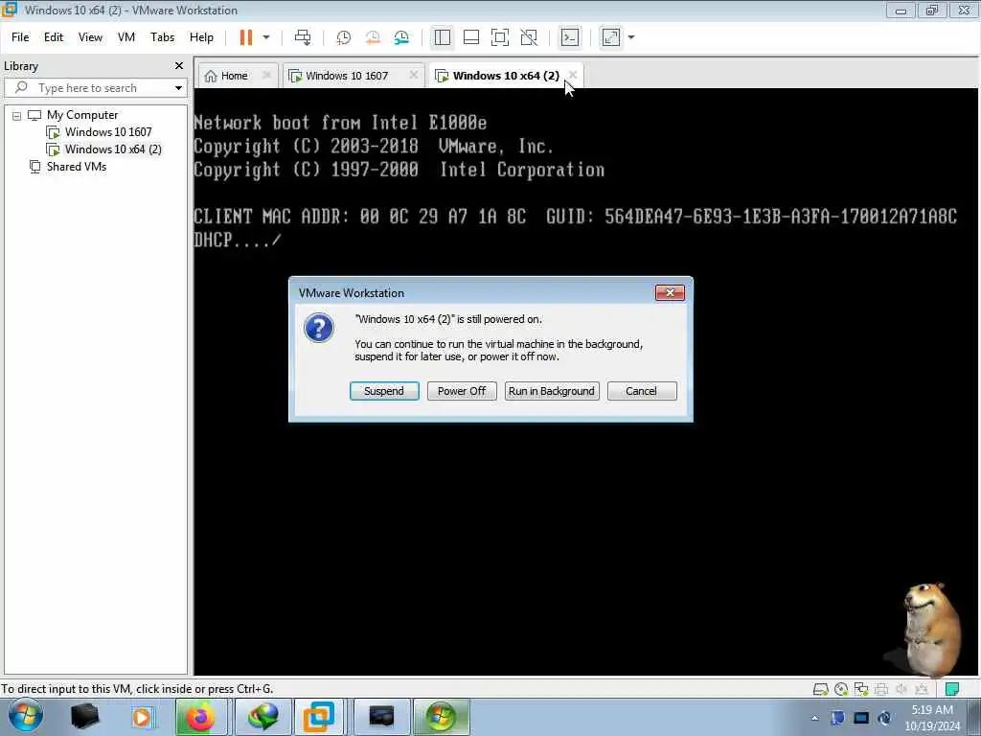Close the Windows 10 1607 tab
Viewport: 981px width, 736px height.
(414, 75)
